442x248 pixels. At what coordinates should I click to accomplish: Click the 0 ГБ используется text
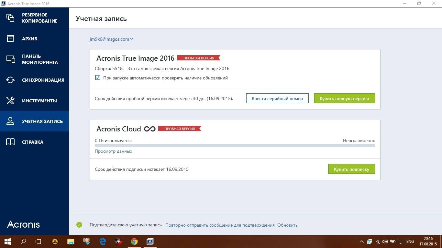tap(113, 140)
